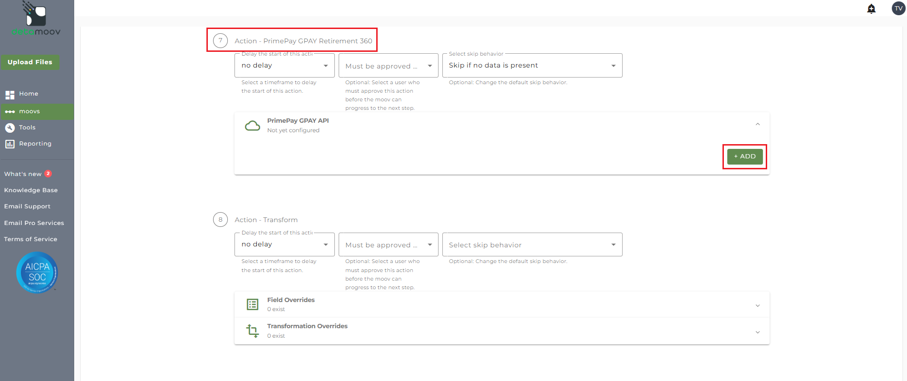Click the Tools wrench icon
Viewport: 907px width, 381px height.
tap(10, 127)
